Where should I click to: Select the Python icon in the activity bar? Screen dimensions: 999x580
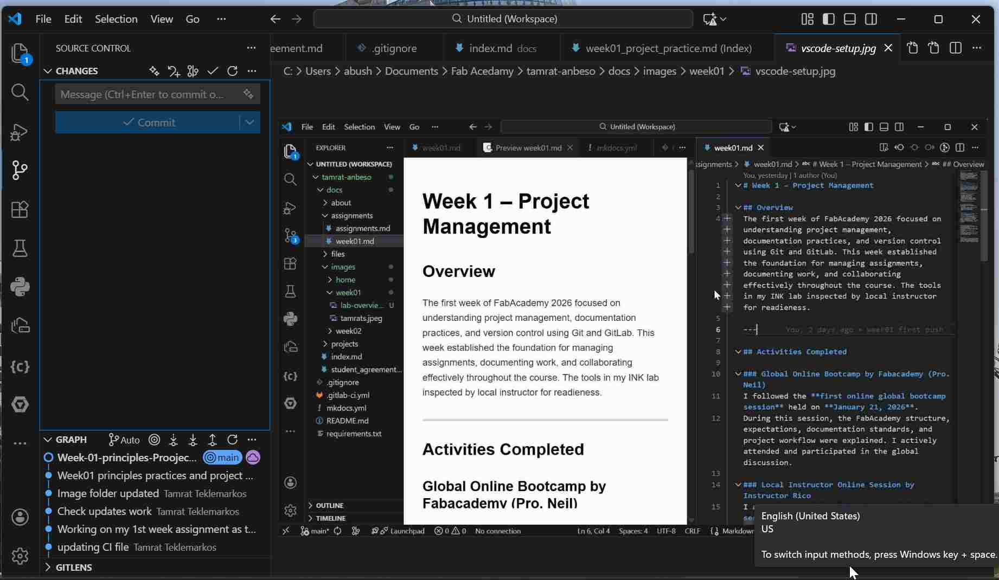coord(20,287)
